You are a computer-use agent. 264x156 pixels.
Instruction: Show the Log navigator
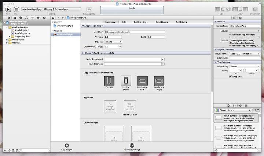pyautogui.click(x=44, y=18)
